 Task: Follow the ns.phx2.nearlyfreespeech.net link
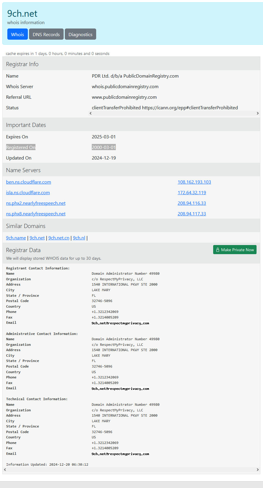point(36,203)
